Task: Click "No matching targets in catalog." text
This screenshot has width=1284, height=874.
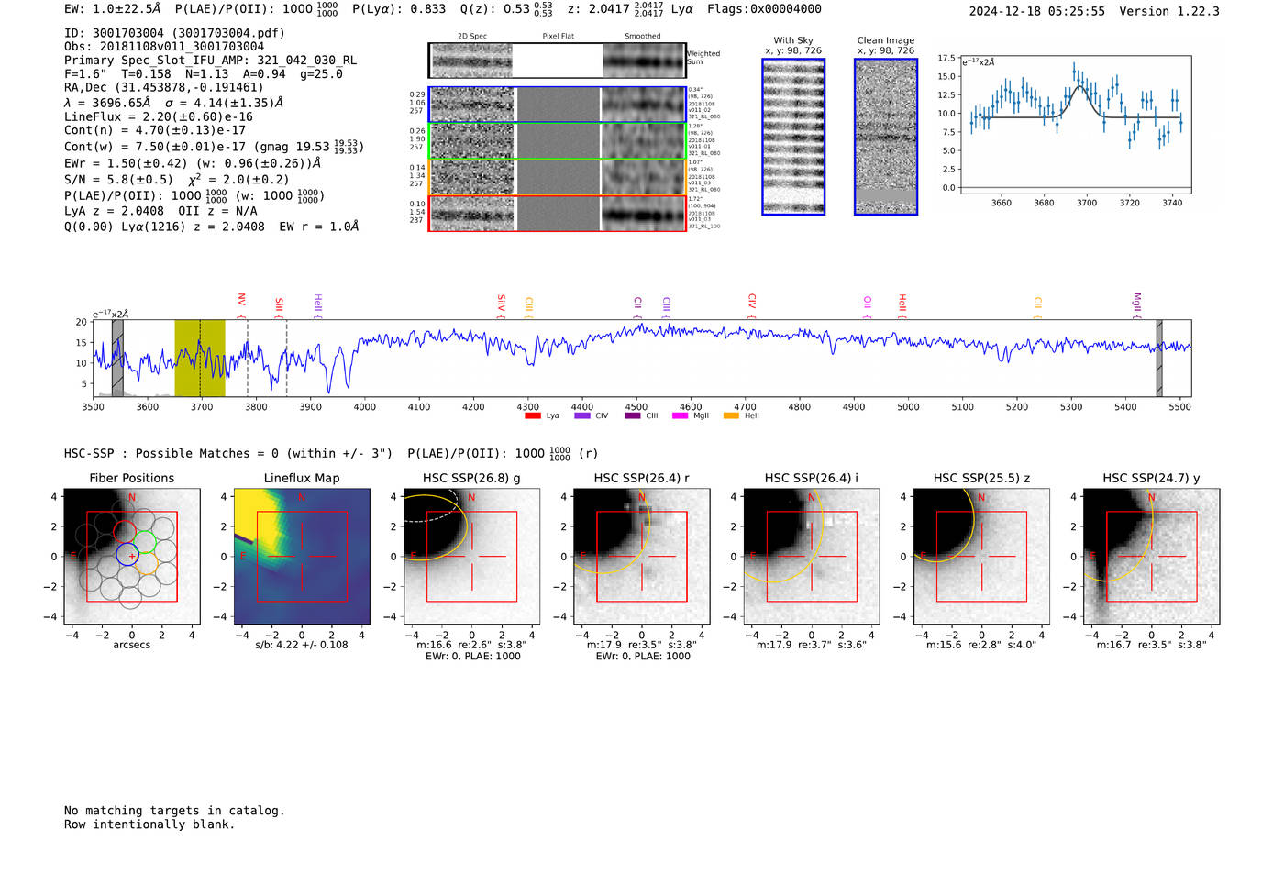Action: click(174, 811)
